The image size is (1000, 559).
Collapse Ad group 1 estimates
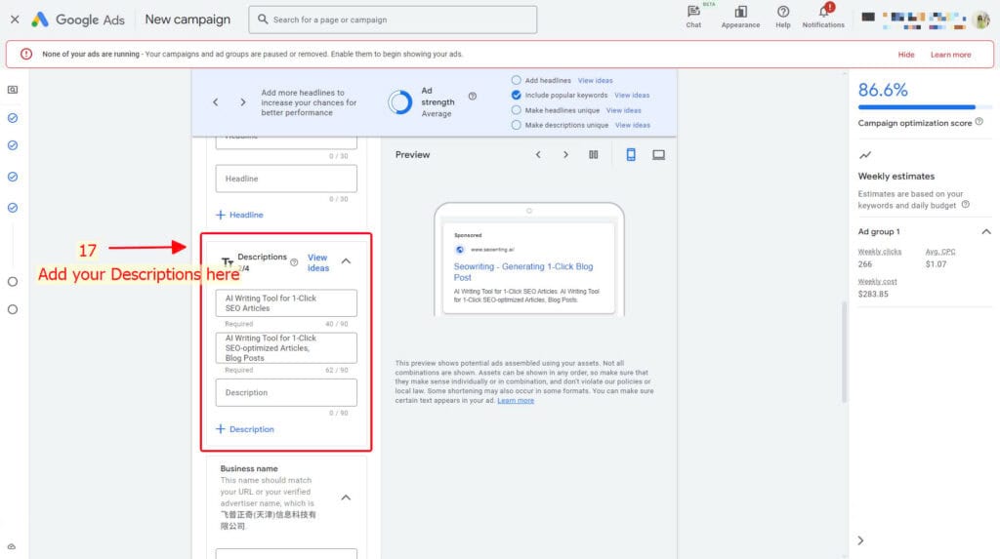point(985,231)
